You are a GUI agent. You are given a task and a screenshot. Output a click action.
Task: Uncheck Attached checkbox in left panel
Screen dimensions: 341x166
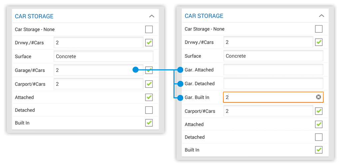point(149,97)
